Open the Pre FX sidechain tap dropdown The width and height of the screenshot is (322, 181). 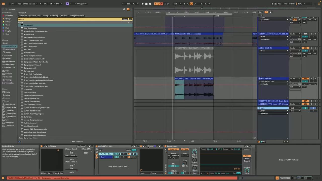(x=174, y=158)
